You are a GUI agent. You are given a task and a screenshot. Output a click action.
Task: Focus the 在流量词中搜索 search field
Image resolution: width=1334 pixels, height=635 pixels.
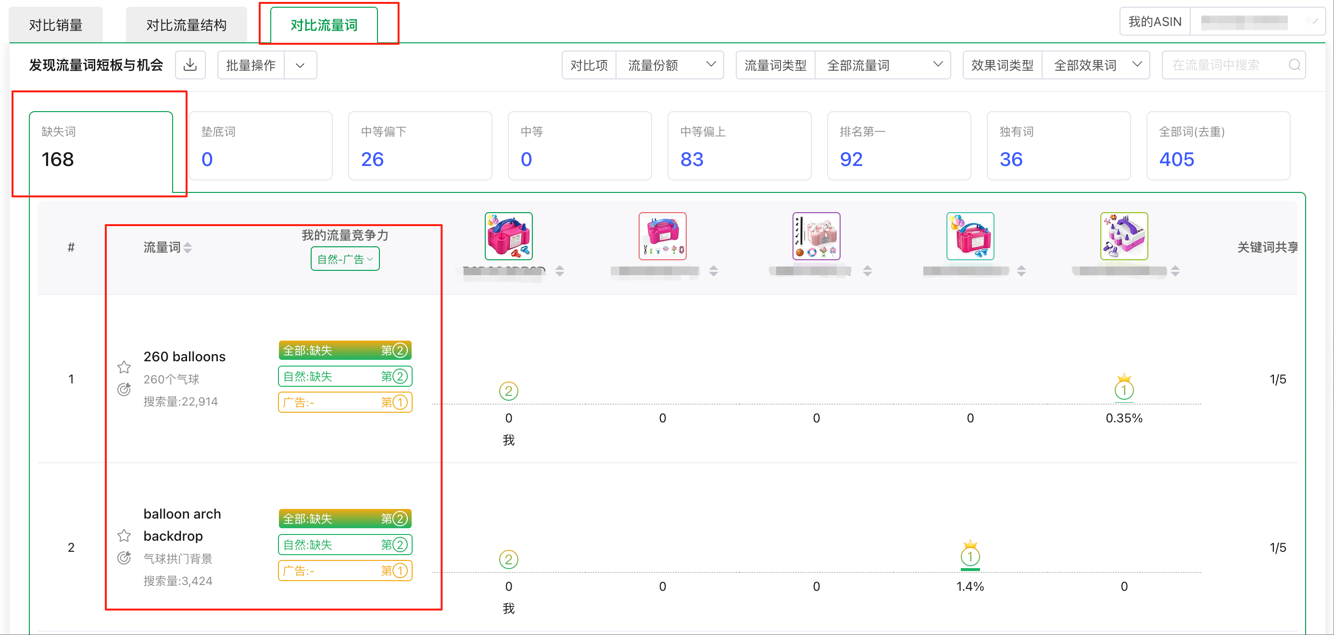(1233, 65)
